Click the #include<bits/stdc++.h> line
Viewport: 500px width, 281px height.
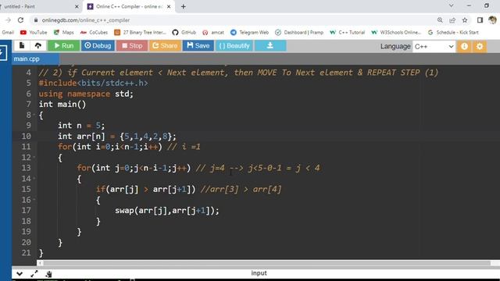tap(94, 83)
